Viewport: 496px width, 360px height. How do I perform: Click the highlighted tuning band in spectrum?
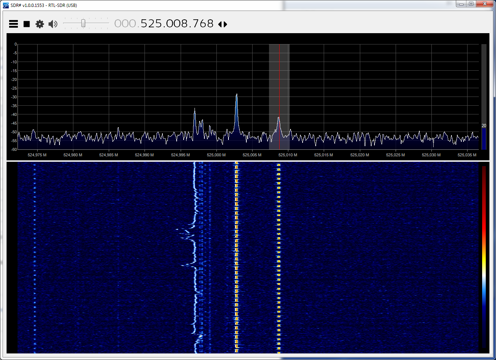coord(279,97)
